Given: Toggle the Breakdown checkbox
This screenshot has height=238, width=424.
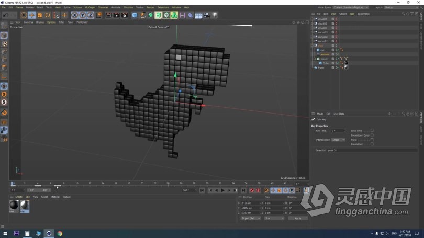Looking at the screenshot, I should coord(372,144).
